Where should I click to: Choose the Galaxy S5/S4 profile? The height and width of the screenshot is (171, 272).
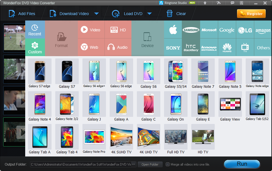pos(176,74)
